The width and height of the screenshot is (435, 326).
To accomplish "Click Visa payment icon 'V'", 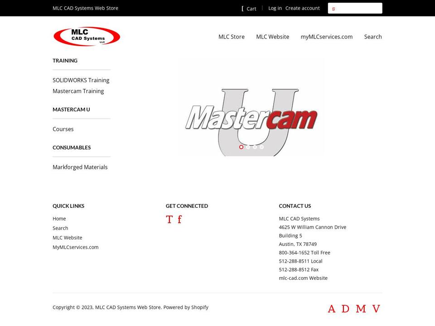I will click(x=376, y=309).
